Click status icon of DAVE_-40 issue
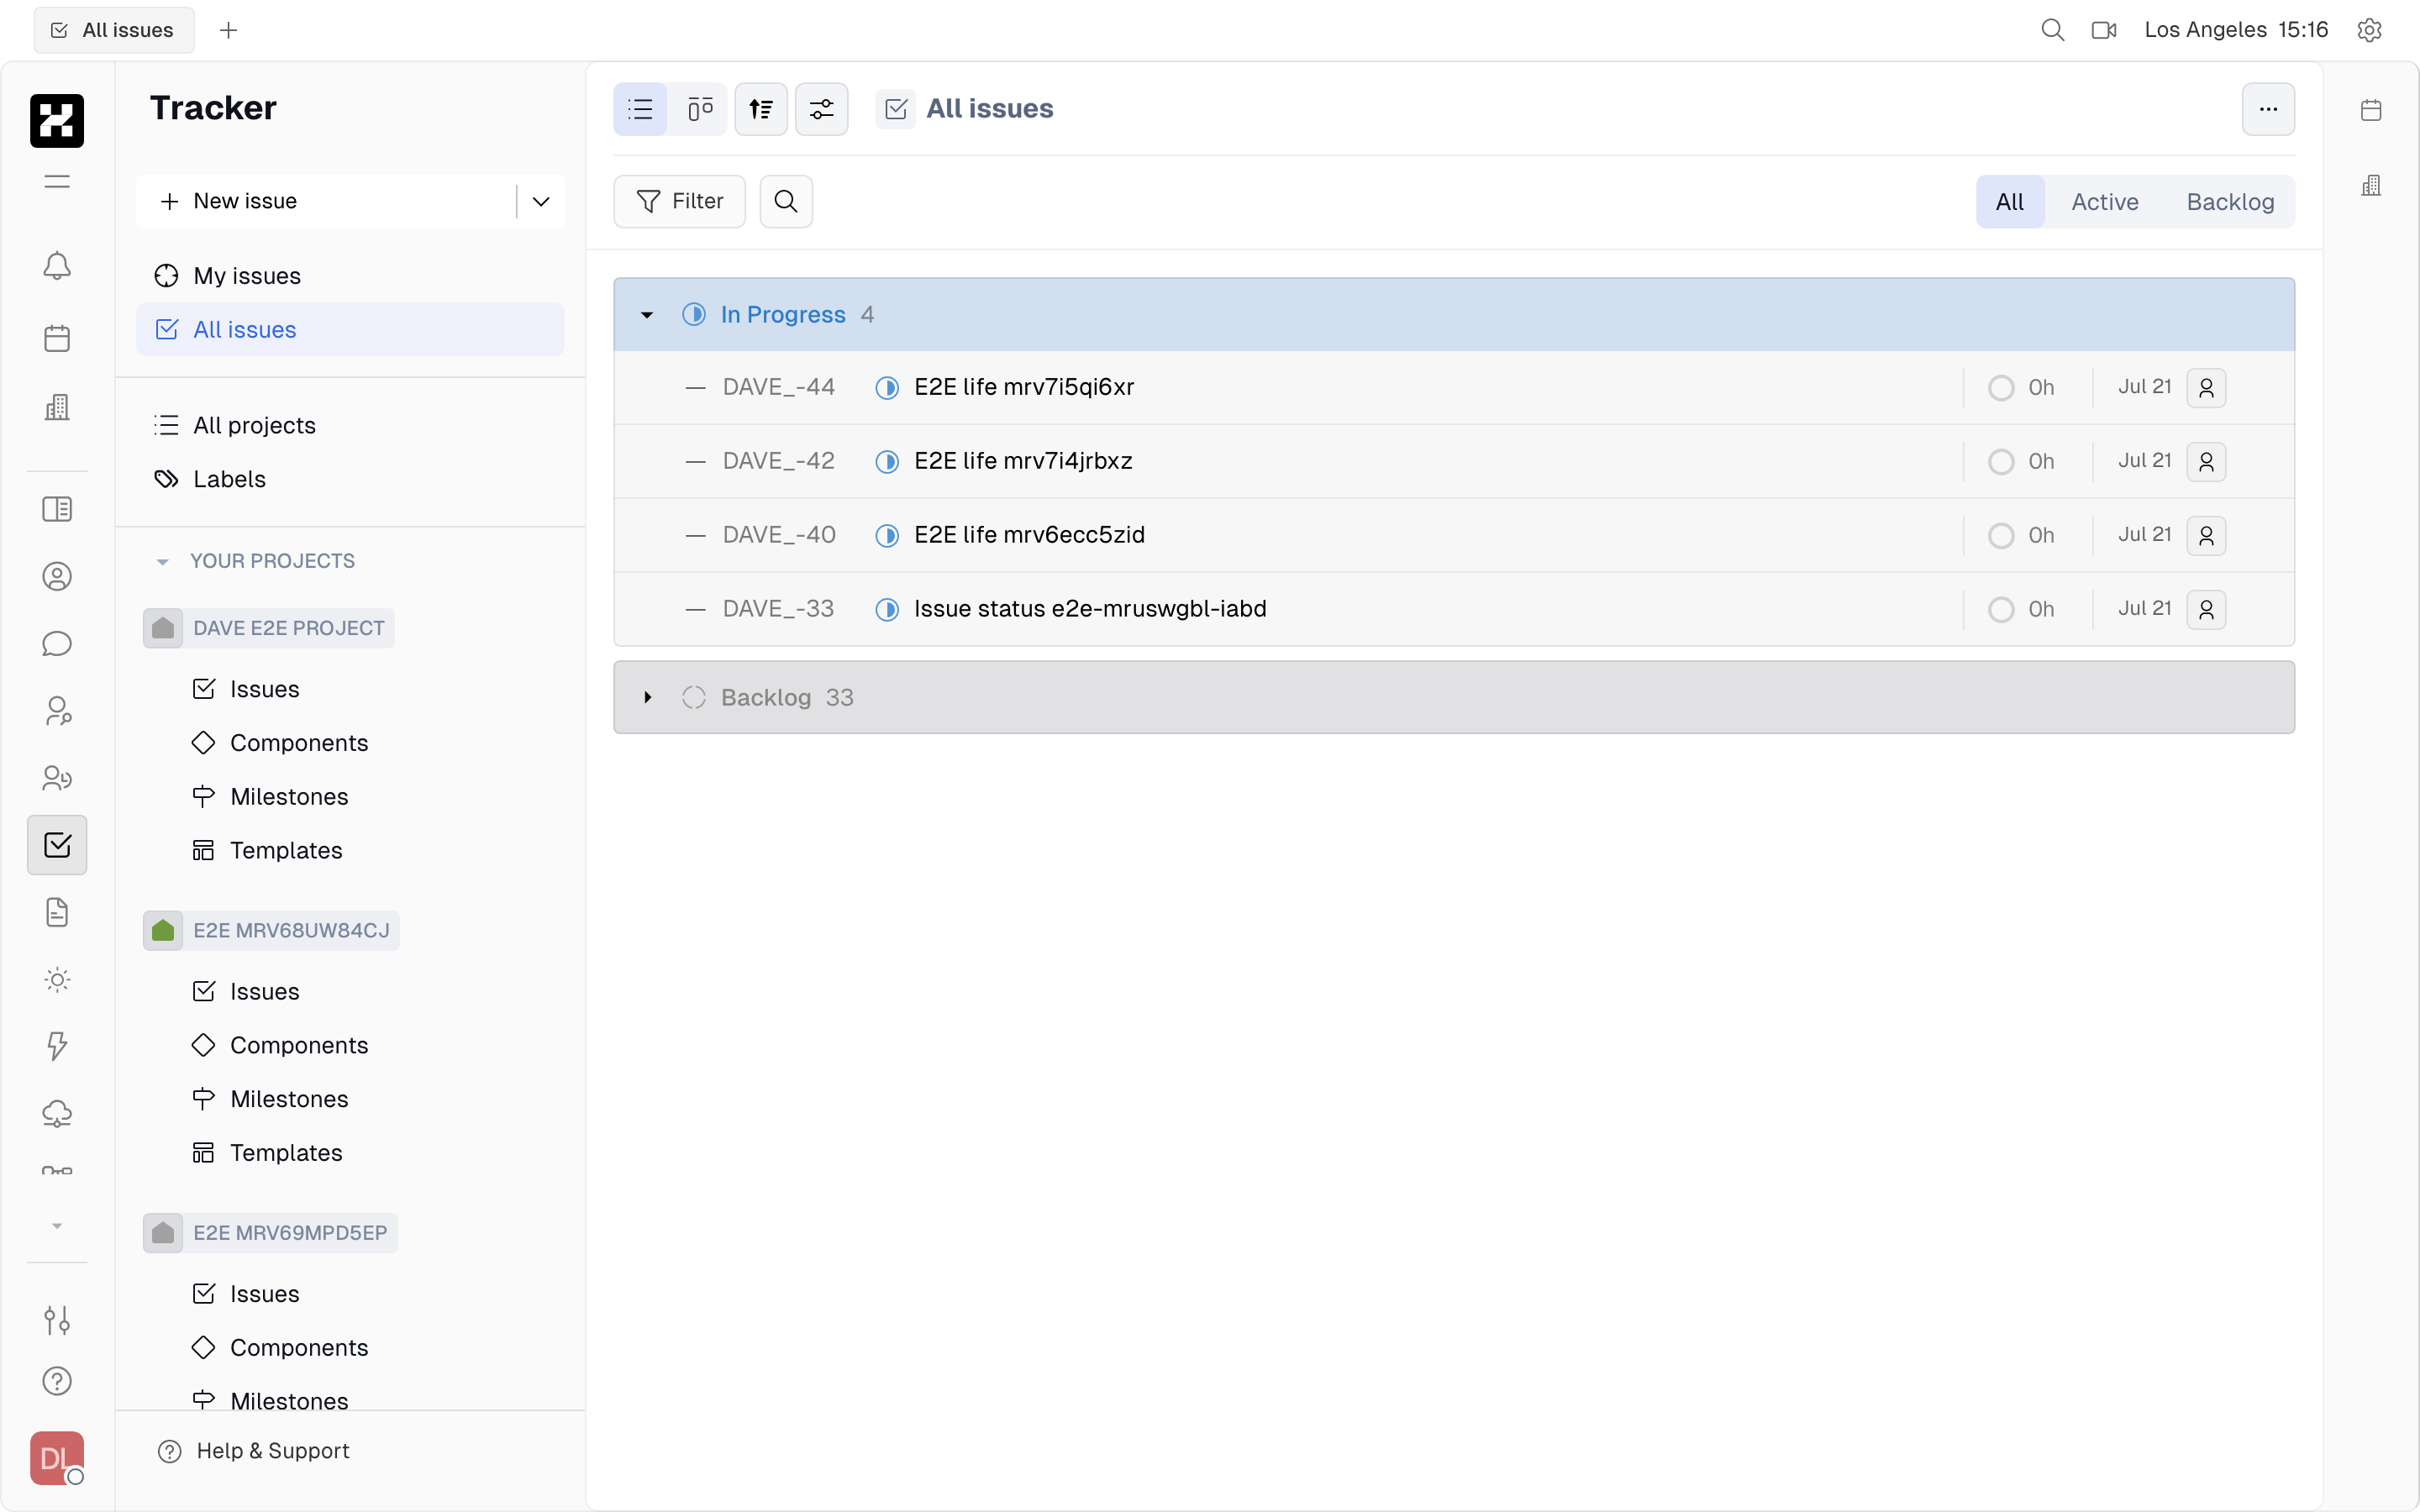This screenshot has height=1512, width=2420. [x=887, y=535]
